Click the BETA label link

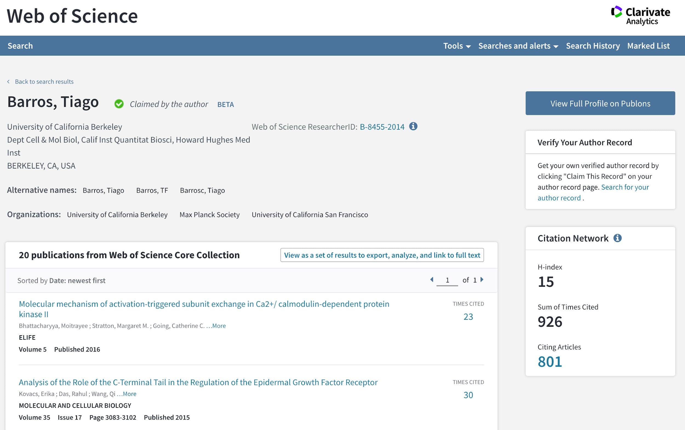[226, 105]
